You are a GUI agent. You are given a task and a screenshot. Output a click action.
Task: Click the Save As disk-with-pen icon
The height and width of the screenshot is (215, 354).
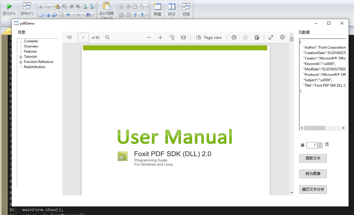coord(257,37)
